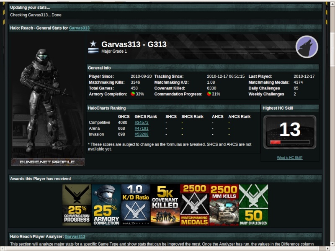
Task: Click the horizontal scrollbar right arrow
Action: pyautogui.click(x=328, y=248)
